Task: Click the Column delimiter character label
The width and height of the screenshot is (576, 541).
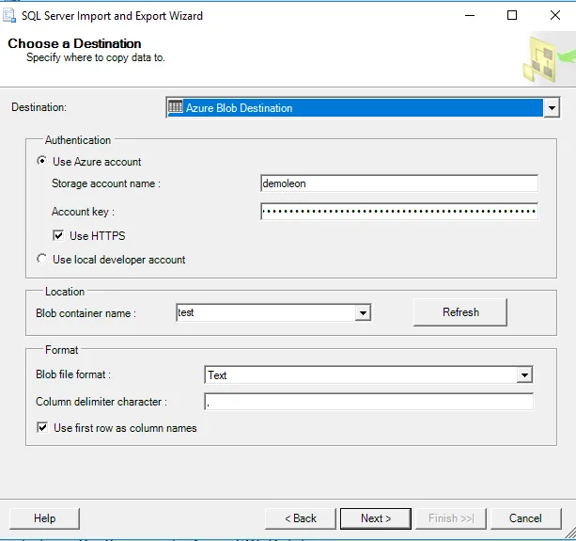Action: click(101, 402)
